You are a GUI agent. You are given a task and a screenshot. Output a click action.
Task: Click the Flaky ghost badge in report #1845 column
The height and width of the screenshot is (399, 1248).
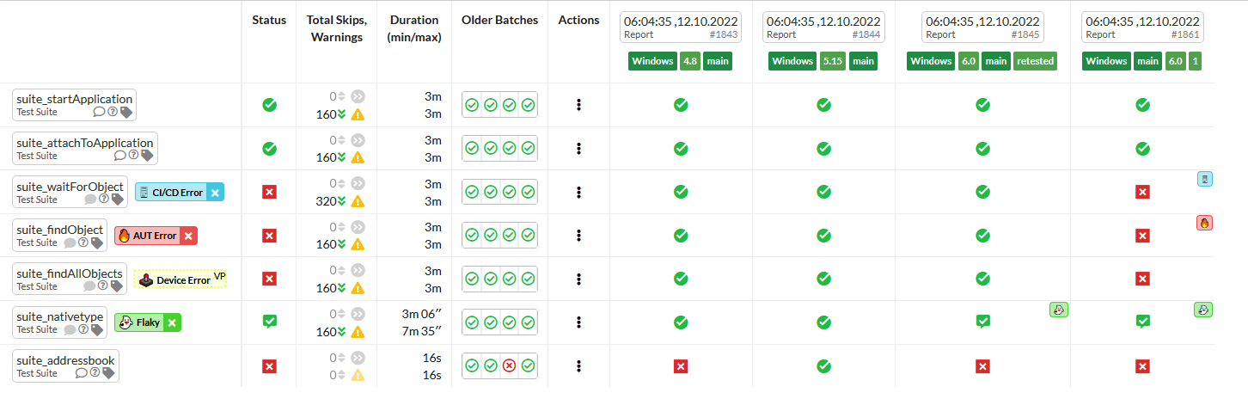coord(1057,310)
